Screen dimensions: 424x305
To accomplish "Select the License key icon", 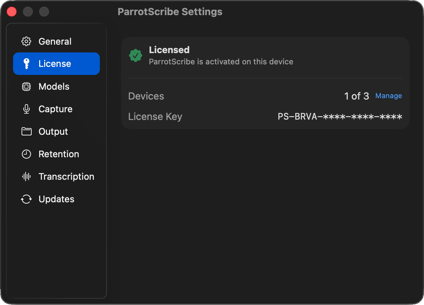I will 26,64.
